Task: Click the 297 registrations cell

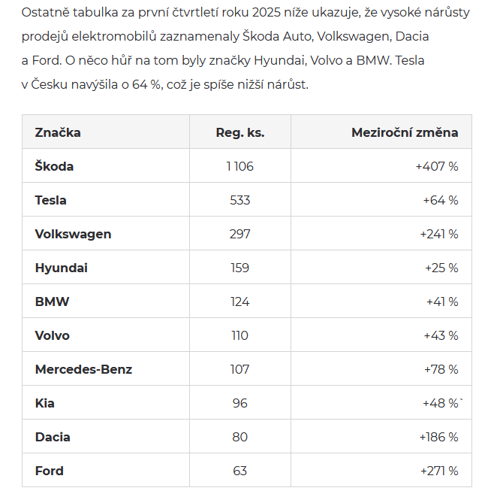Action: point(240,234)
